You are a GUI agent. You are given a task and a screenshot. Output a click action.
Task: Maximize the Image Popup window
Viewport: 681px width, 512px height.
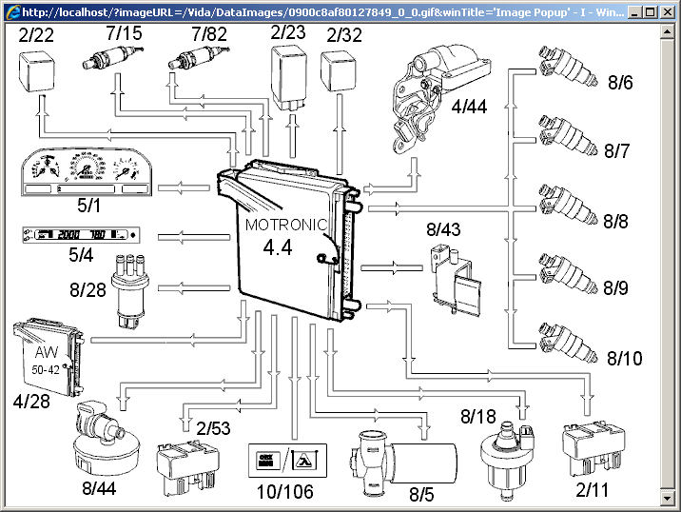[x=651, y=12]
